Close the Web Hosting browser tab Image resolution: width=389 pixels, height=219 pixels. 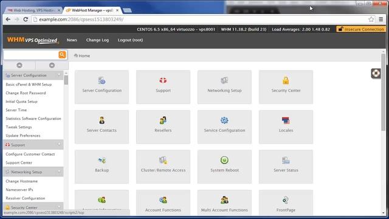tap(59, 10)
